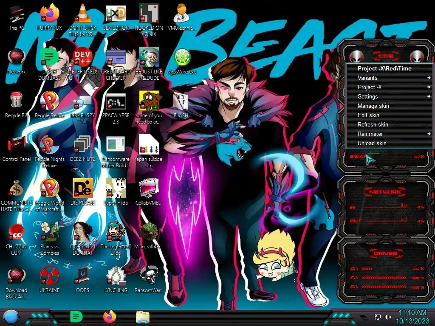Choose Manage skin from context menu
The width and height of the screenshot is (435, 326).
[390, 106]
